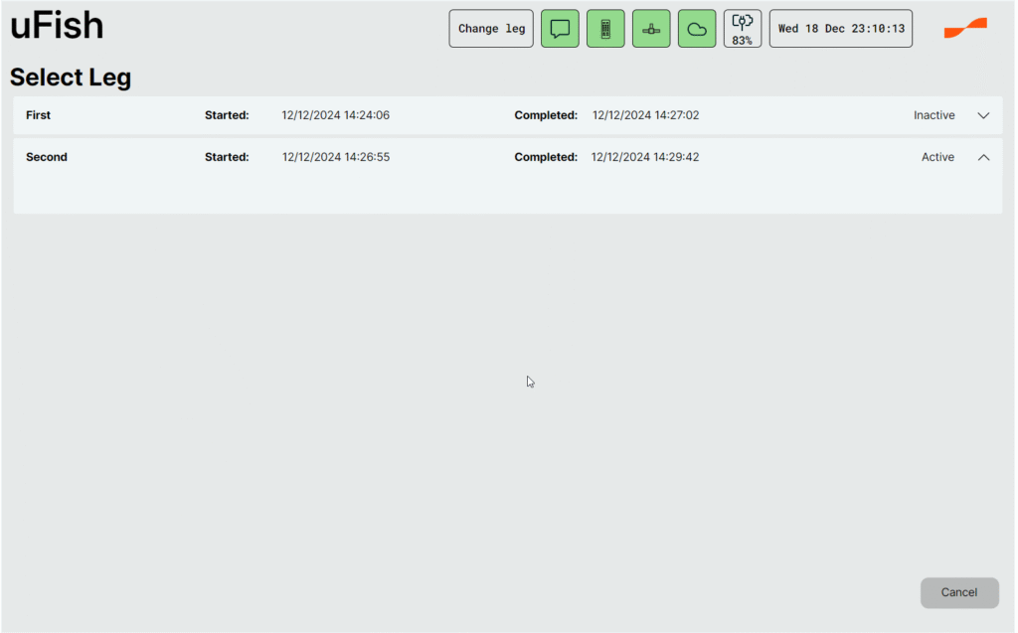Open the satellite status icon
1018x633 pixels.
click(x=651, y=29)
